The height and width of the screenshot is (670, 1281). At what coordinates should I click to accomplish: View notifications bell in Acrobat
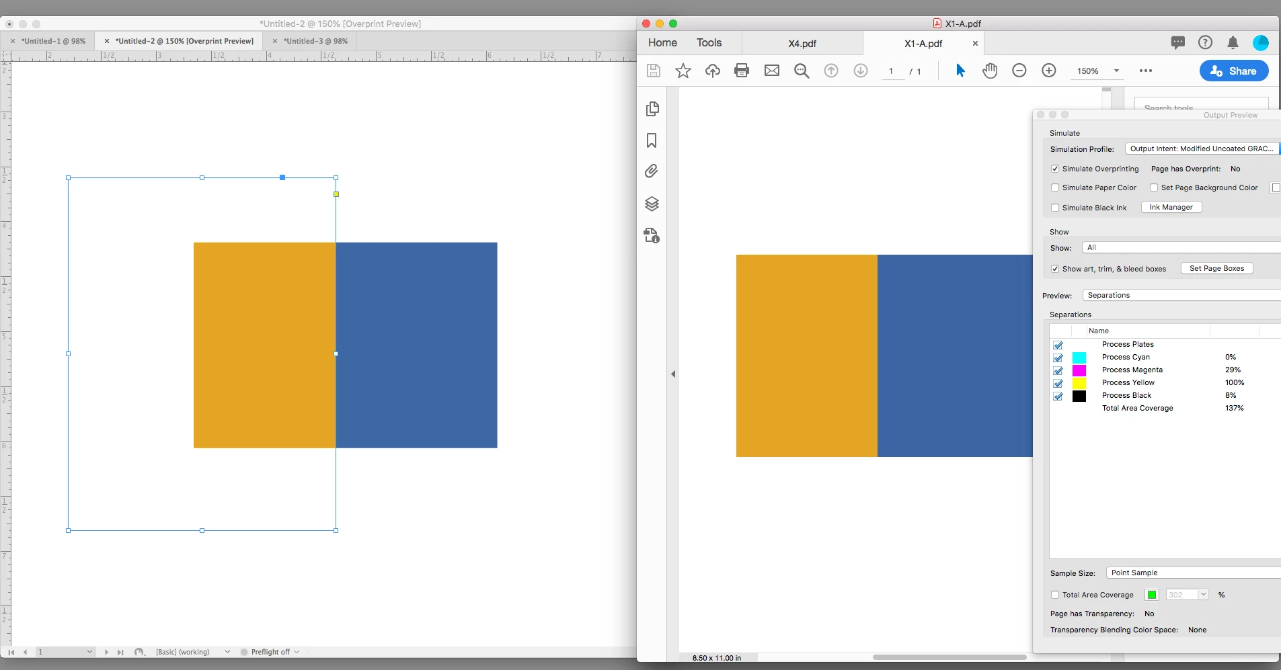[x=1233, y=43]
